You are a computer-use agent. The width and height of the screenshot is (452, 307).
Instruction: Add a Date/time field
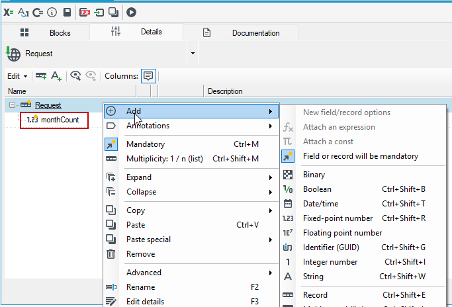click(363, 204)
